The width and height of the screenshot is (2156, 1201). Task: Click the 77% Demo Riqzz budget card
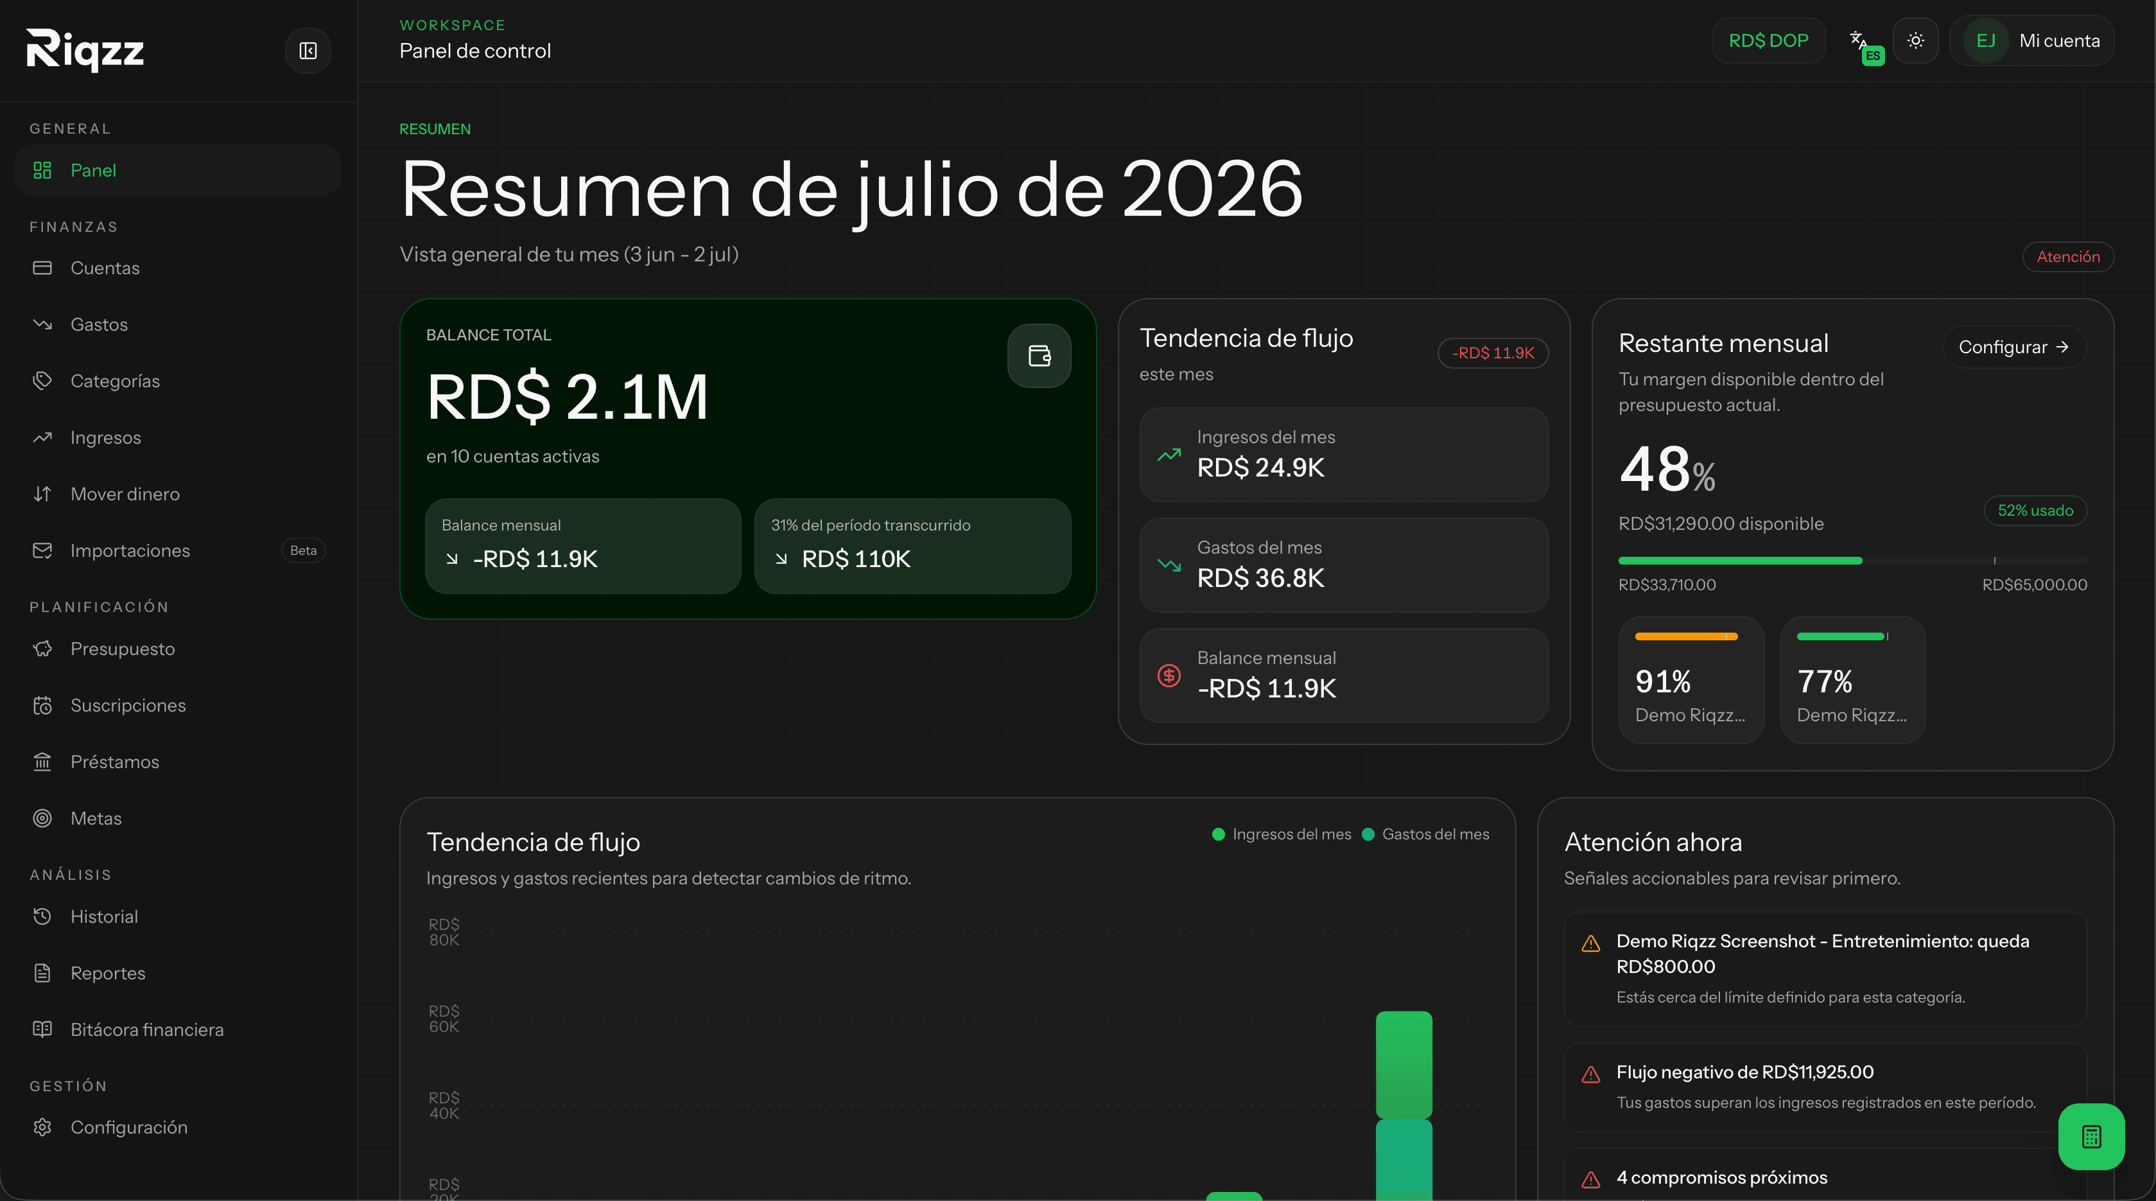(x=1853, y=680)
